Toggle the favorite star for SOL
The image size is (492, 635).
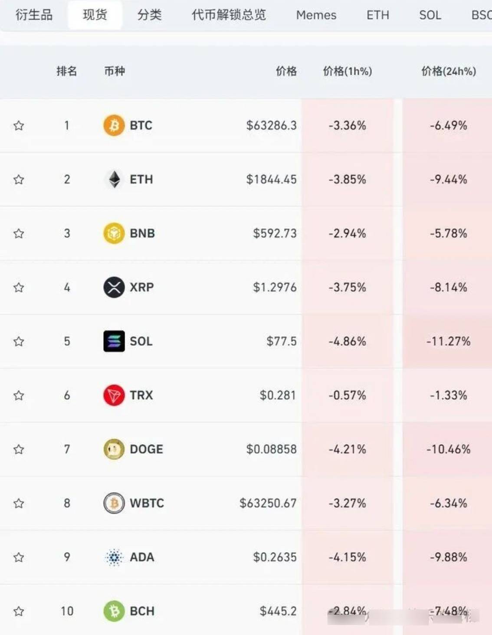coord(19,342)
